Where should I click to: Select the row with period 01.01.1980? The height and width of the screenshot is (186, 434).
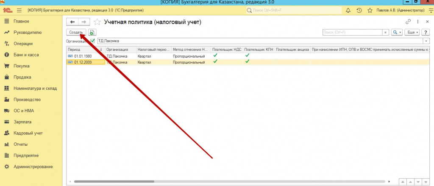248,56
